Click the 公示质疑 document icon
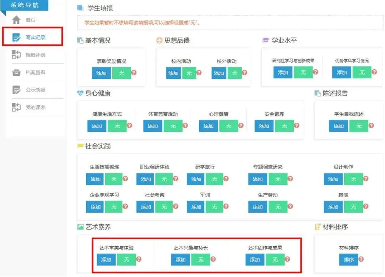Viewport: 385px width, 277px height. click(16, 90)
